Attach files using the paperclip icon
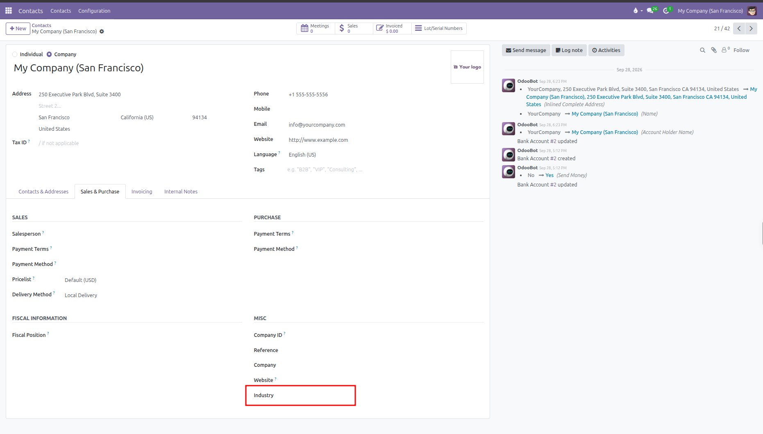This screenshot has width=763, height=434. click(714, 50)
